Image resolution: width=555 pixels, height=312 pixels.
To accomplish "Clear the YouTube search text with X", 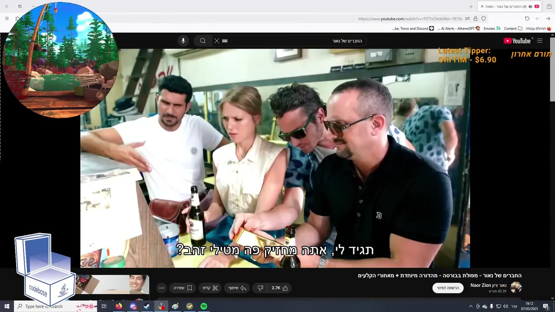I will coord(217,41).
